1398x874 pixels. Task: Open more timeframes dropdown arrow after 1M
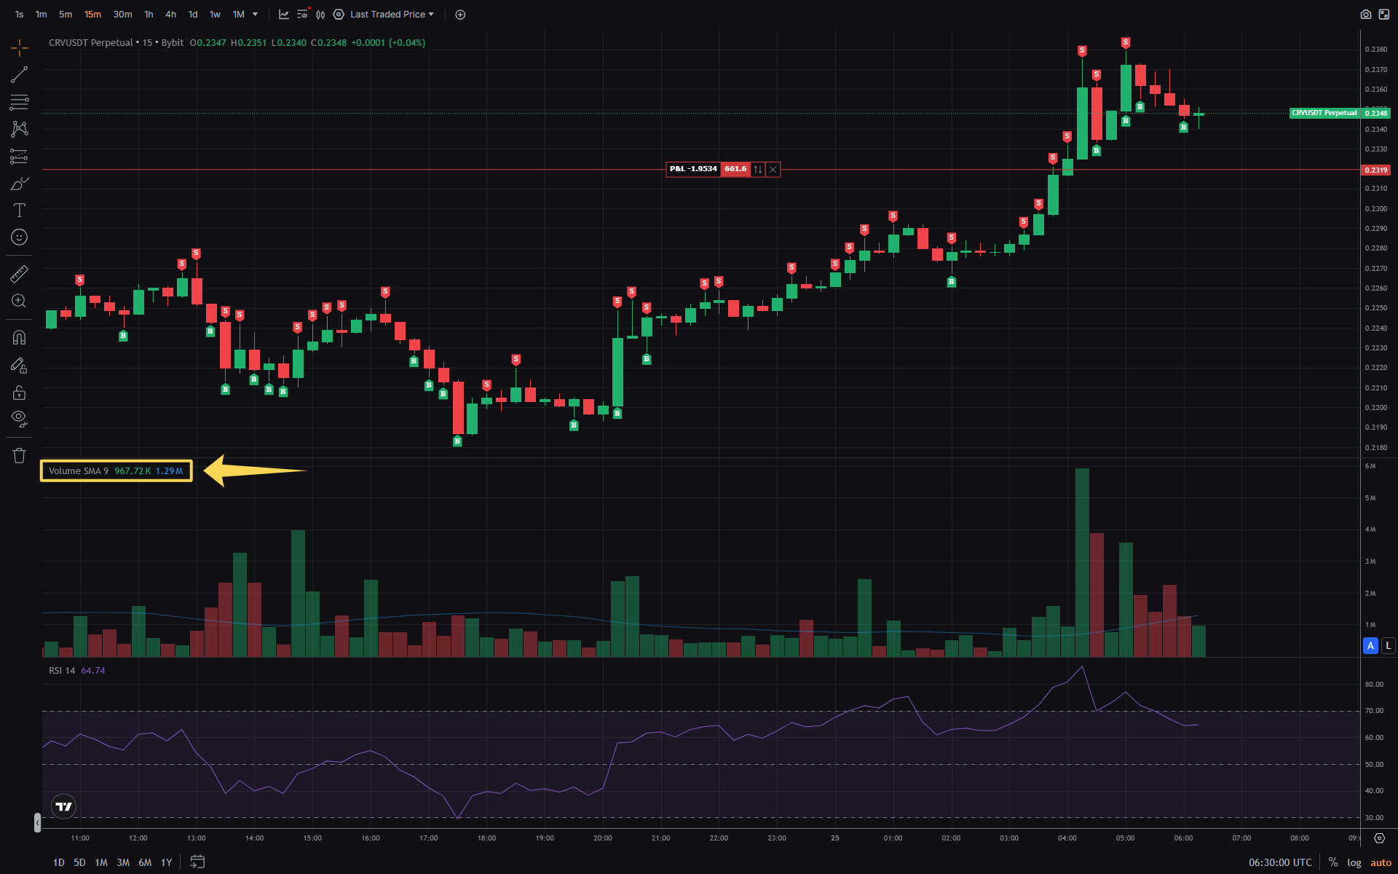tap(255, 15)
